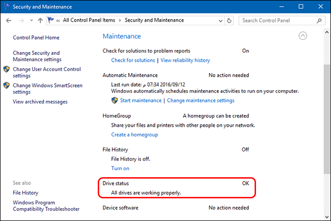Open View reliability history
The image size is (331, 221).
tap(185, 60)
